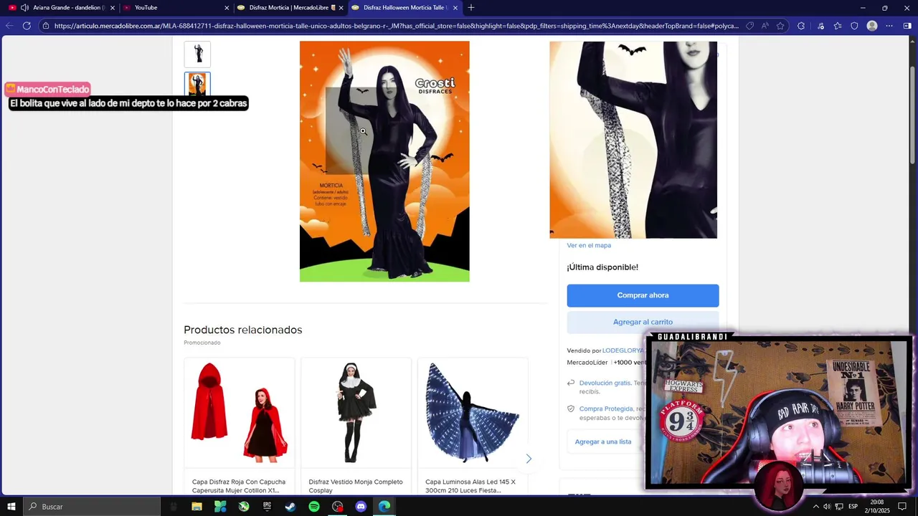Open Xbox app from the taskbar

[x=244, y=507]
